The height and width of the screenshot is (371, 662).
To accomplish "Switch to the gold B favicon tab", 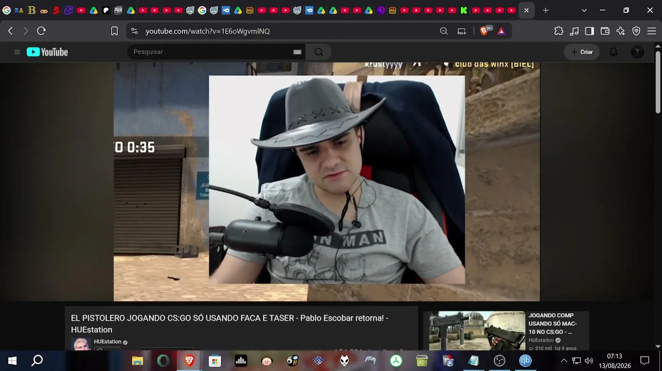I will [31, 10].
